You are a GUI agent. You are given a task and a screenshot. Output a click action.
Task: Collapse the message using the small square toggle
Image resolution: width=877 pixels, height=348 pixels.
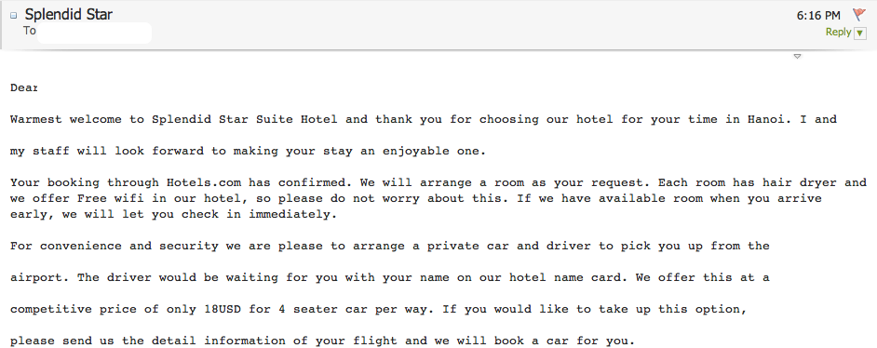pos(14,16)
